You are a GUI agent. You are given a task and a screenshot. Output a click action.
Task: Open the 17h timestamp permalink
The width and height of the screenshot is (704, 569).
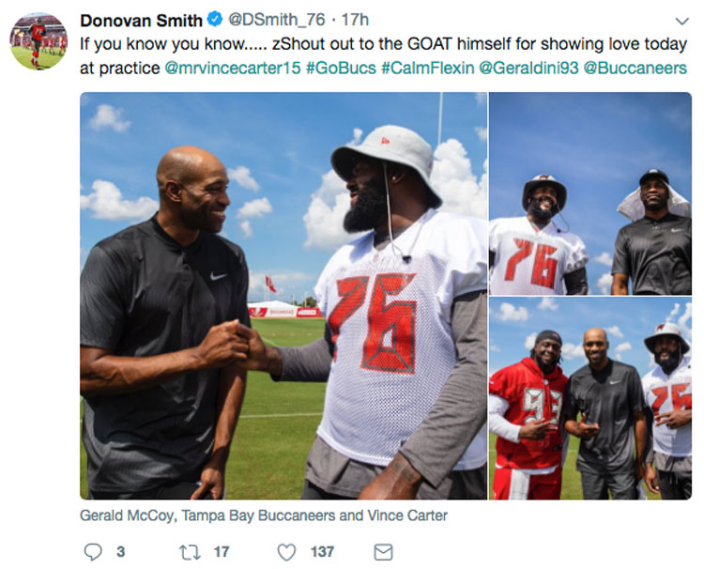pos(355,20)
